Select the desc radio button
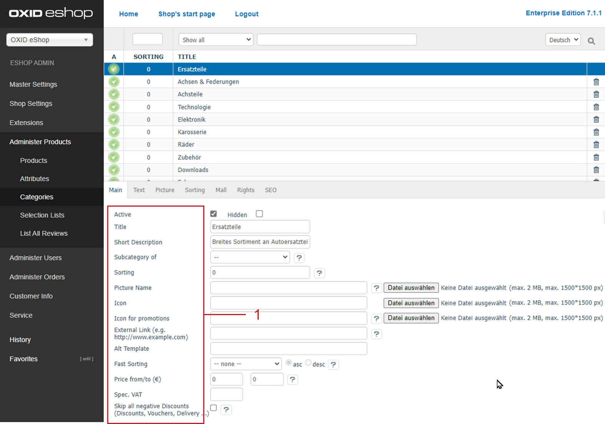Image resolution: width=605 pixels, height=424 pixels. (x=308, y=363)
